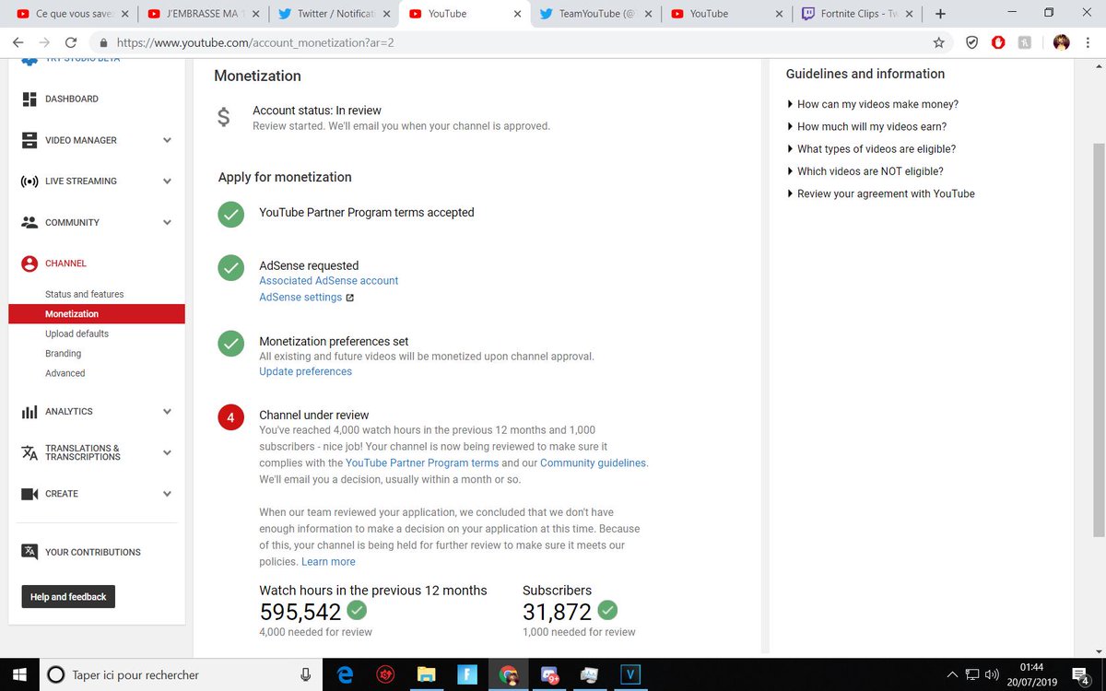Screen dimensions: 1106x691
Task: Click the Channel person icon
Action: 29,264
